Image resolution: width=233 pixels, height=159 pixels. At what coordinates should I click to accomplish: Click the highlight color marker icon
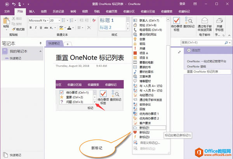(x=61, y=28)
